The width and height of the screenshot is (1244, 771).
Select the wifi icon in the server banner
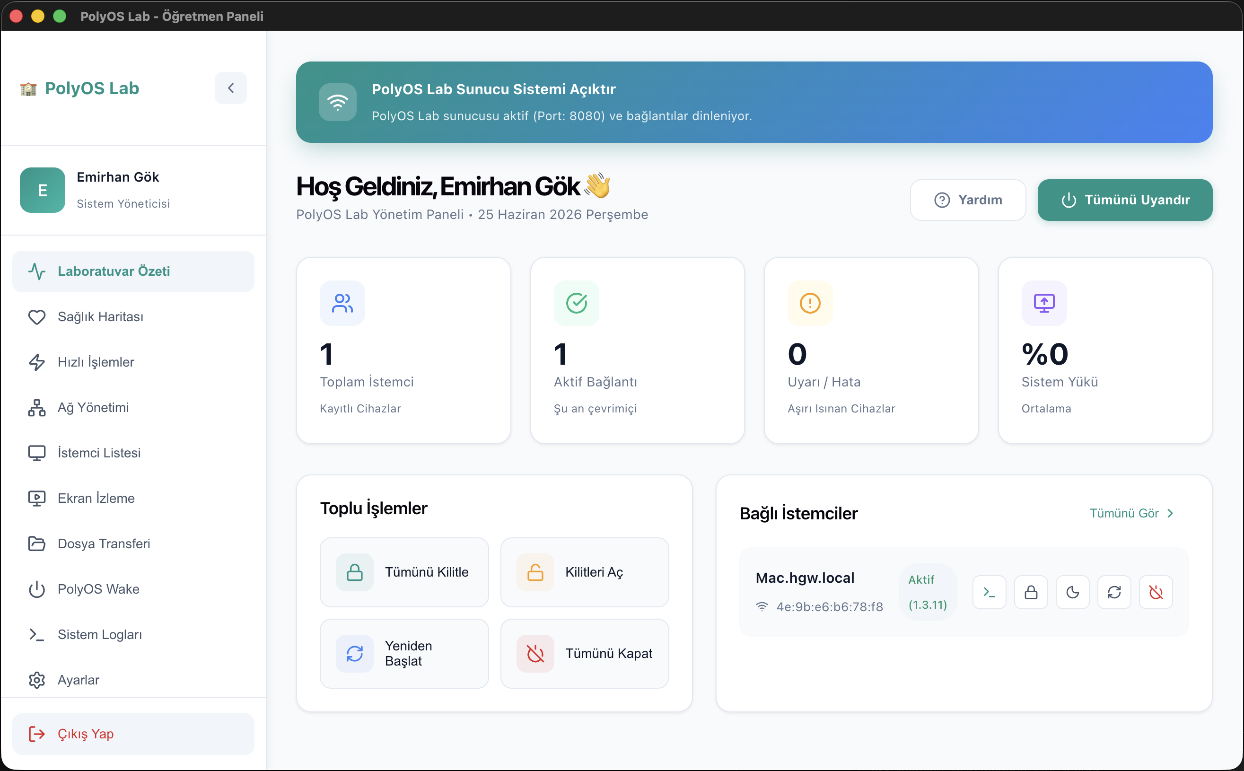point(338,103)
